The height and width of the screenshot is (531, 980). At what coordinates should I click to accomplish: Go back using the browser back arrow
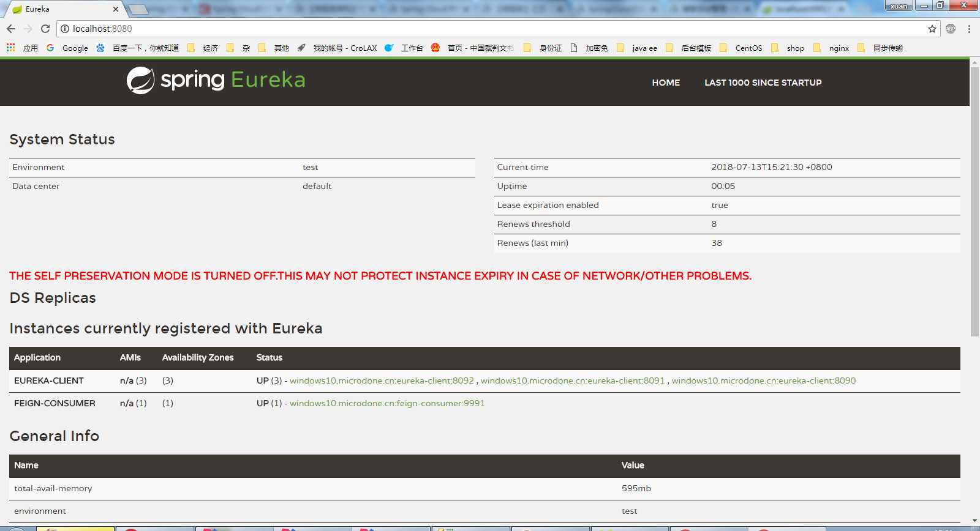point(11,29)
